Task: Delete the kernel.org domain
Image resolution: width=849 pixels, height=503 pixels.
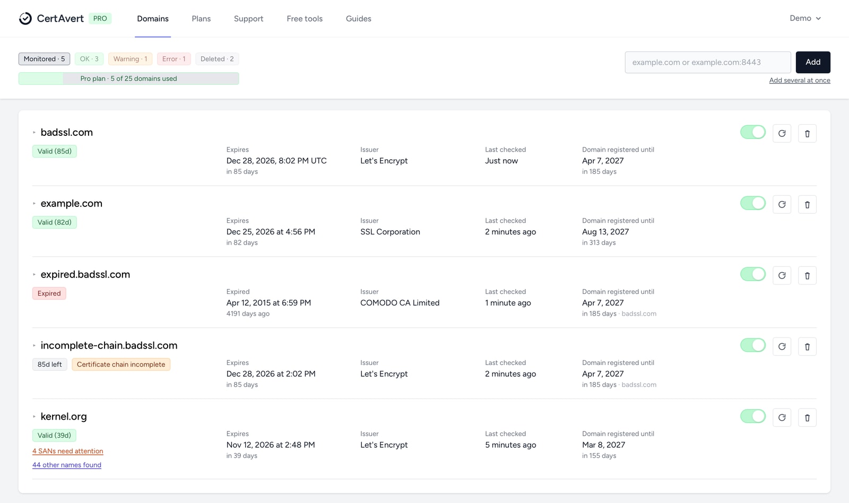Action: [x=807, y=418]
